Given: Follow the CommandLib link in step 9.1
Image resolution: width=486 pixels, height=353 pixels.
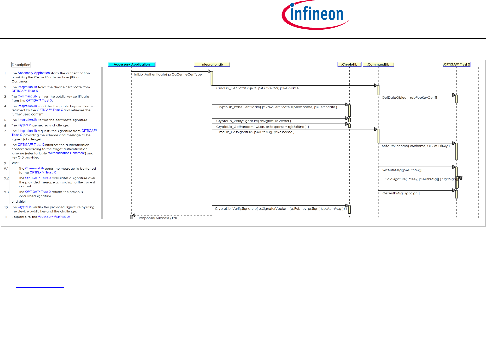Looking at the screenshot, I should click(x=35, y=168).
